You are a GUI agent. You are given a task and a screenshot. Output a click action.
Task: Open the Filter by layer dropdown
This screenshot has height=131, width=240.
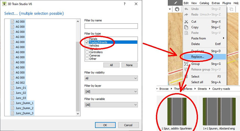(x=111, y=92)
